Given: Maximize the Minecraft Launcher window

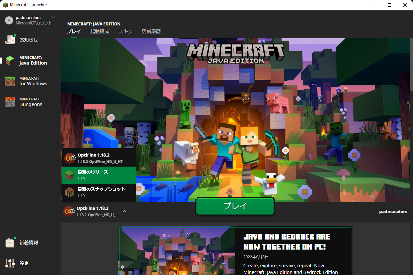Looking at the screenshot, I should tap(390, 5).
